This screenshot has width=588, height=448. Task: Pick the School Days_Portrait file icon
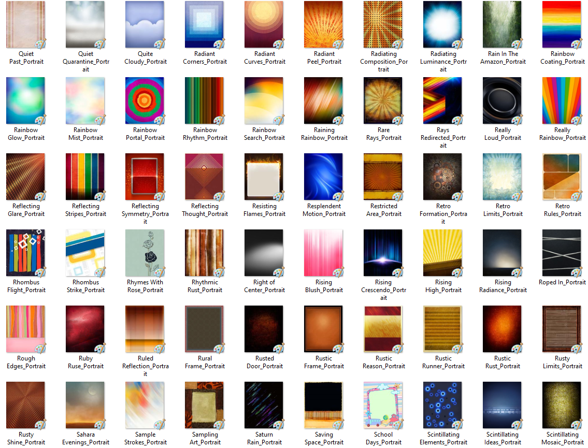click(x=383, y=405)
